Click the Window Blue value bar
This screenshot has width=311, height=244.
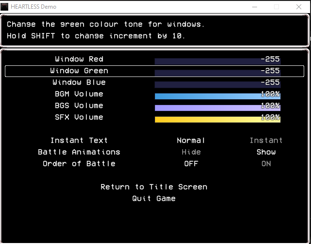pyautogui.click(x=218, y=85)
